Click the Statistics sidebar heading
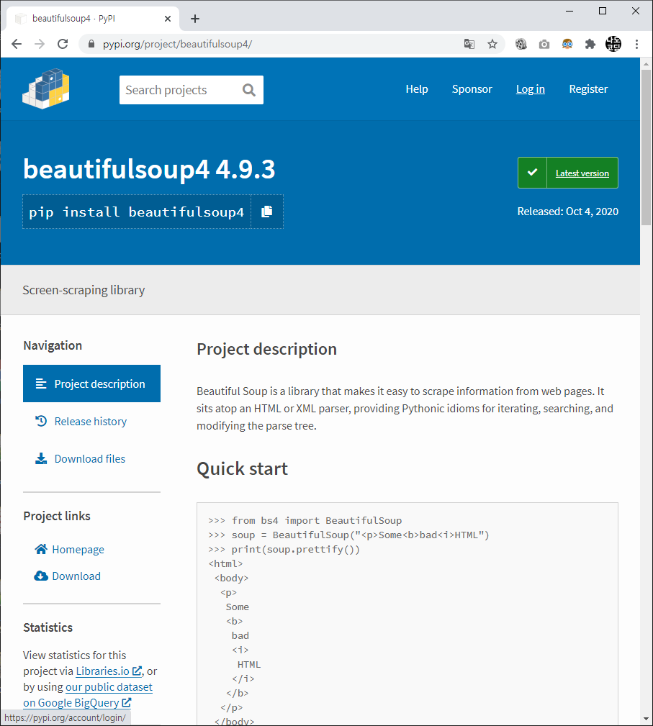Image resolution: width=653 pixels, height=726 pixels. click(x=48, y=627)
